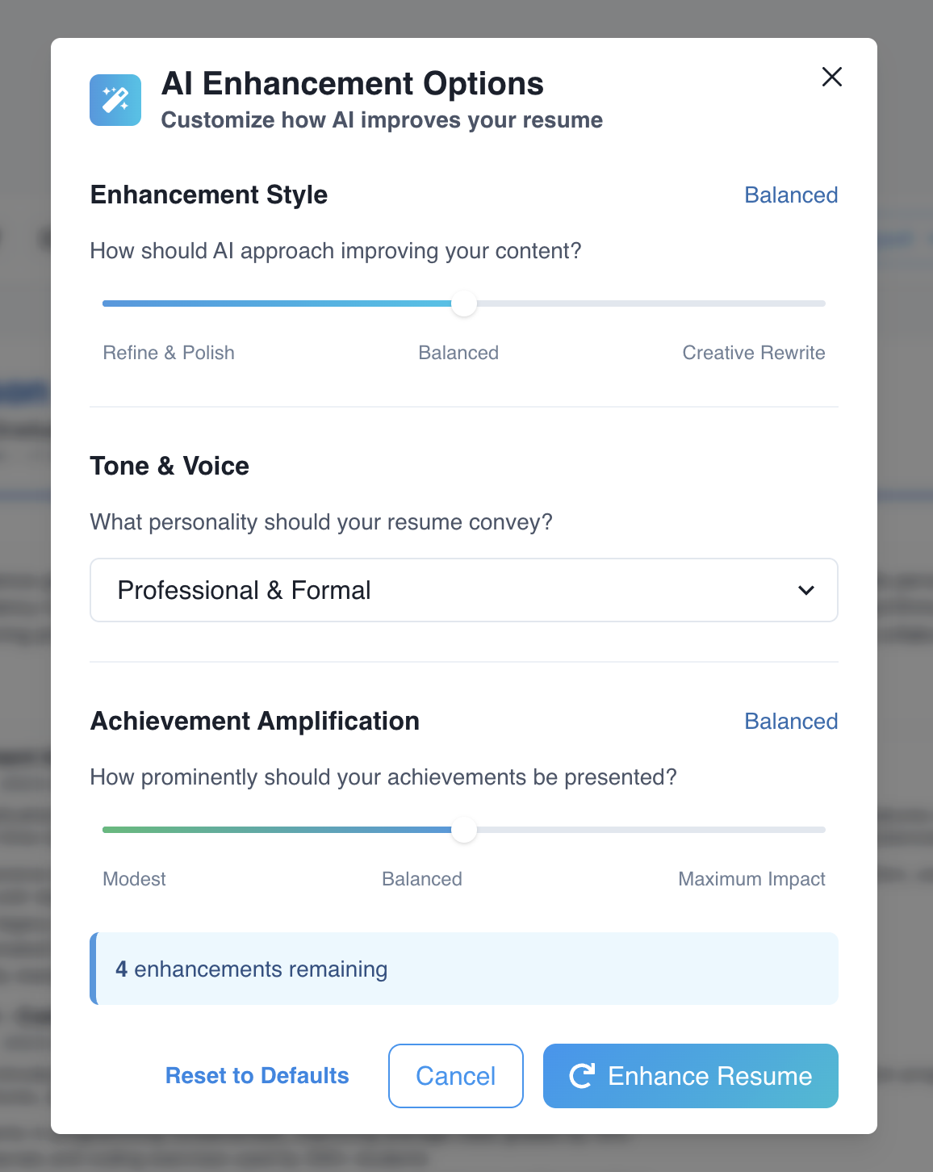Set Achievement Amplification to Maximum Impact
Image resolution: width=933 pixels, height=1172 pixels.
coord(751,879)
